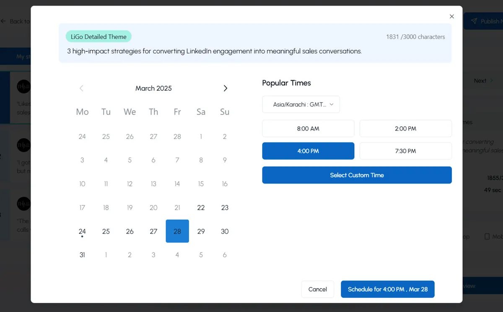
Task: Select March 24 on the calendar
Action: click(x=82, y=231)
